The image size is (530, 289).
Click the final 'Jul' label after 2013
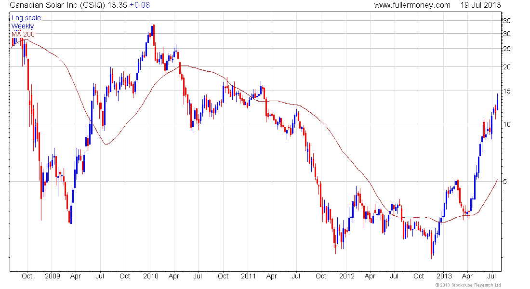click(492, 276)
